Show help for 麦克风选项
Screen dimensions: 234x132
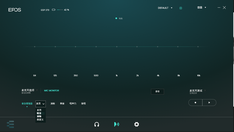pyautogui.click(x=37, y=90)
